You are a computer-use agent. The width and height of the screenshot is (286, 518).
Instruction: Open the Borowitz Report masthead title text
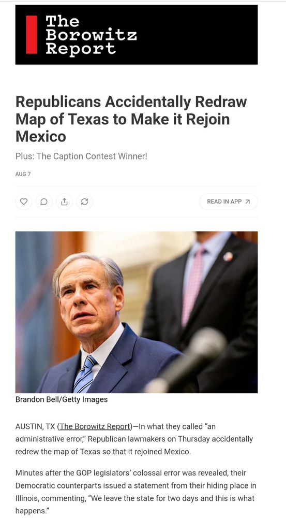tap(91, 35)
